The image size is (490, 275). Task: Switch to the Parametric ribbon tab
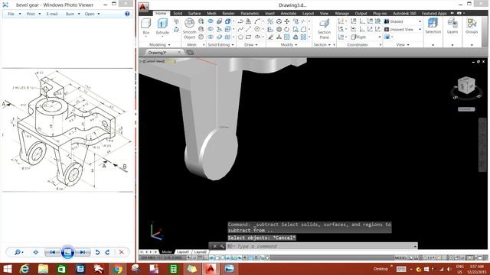coord(250,14)
